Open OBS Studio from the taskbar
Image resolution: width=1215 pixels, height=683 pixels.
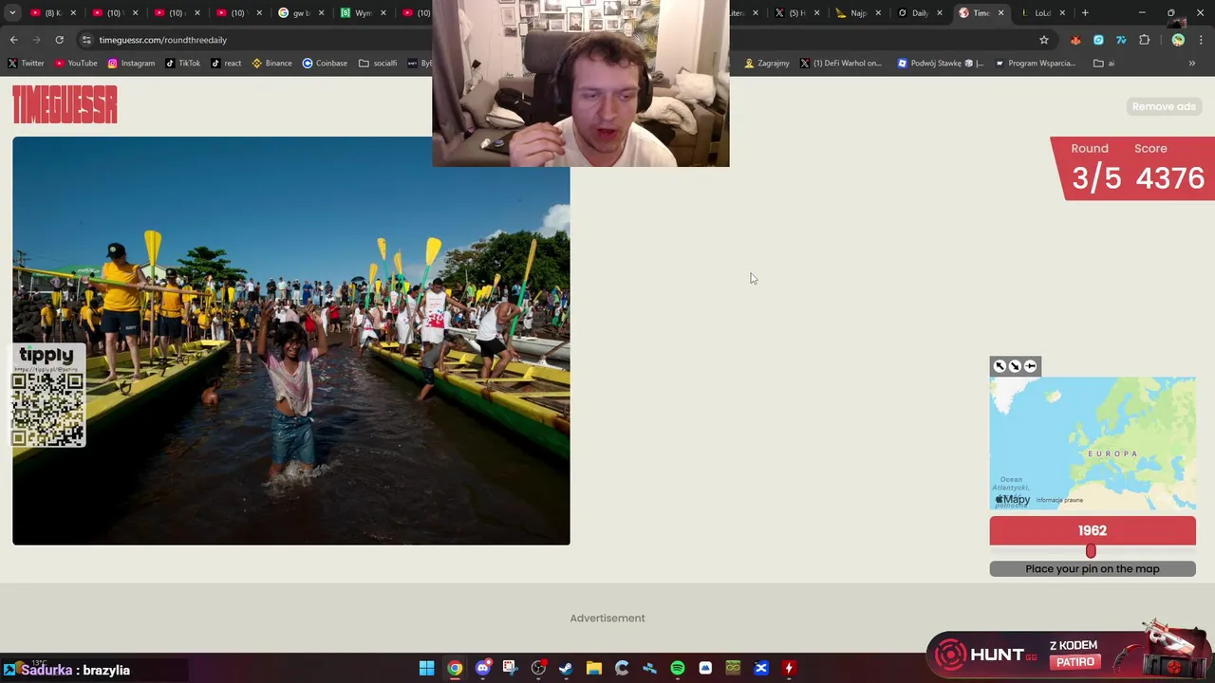538,668
